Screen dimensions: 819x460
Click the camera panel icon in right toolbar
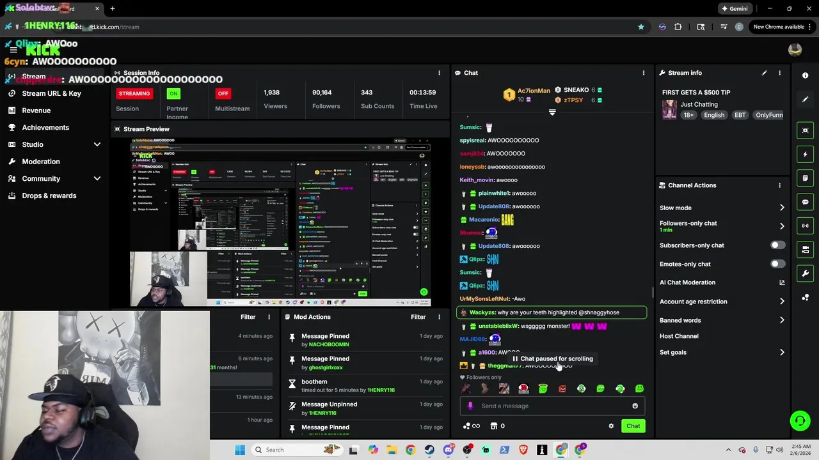coord(806,249)
